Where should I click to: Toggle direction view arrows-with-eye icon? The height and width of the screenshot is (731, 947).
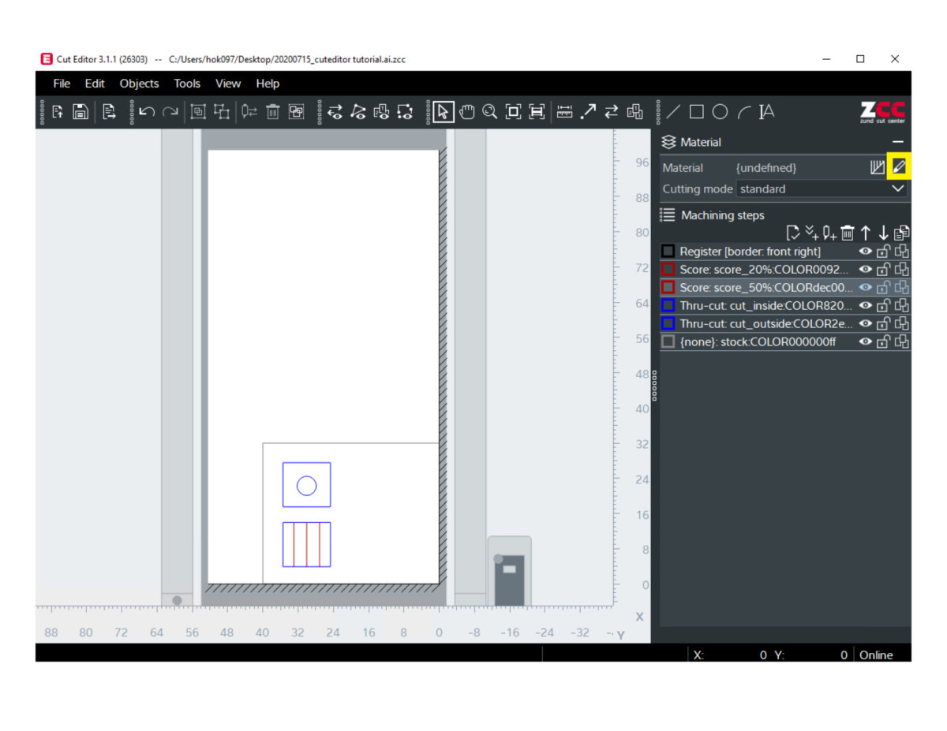coord(335,112)
